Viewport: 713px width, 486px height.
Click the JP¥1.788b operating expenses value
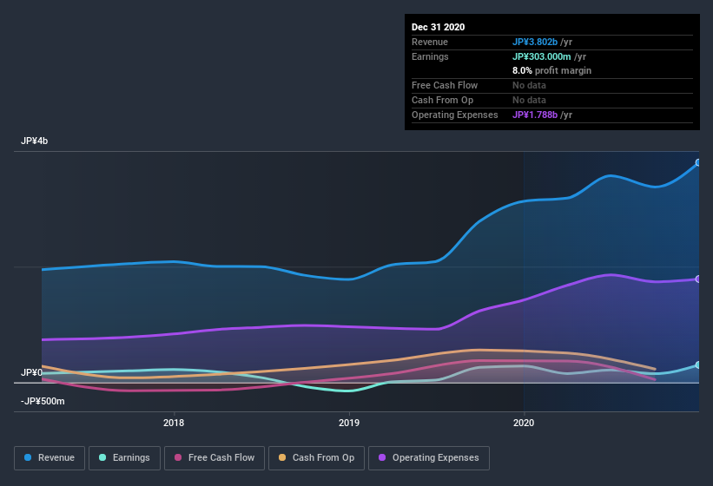[x=535, y=115]
